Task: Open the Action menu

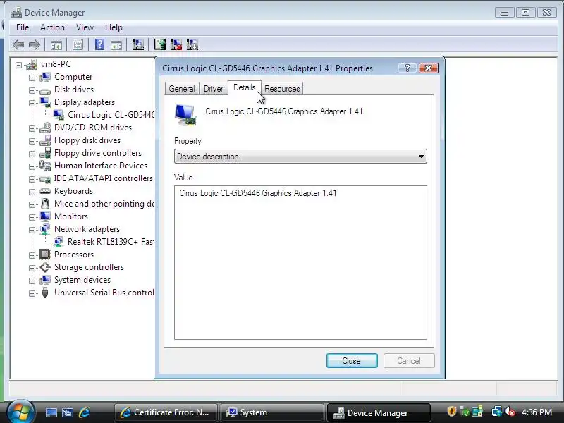Action: pyautogui.click(x=52, y=27)
